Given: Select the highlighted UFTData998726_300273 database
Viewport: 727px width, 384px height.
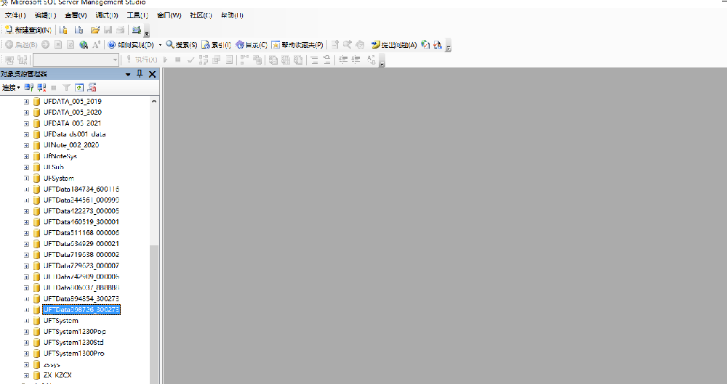Looking at the screenshot, I should 81,309.
